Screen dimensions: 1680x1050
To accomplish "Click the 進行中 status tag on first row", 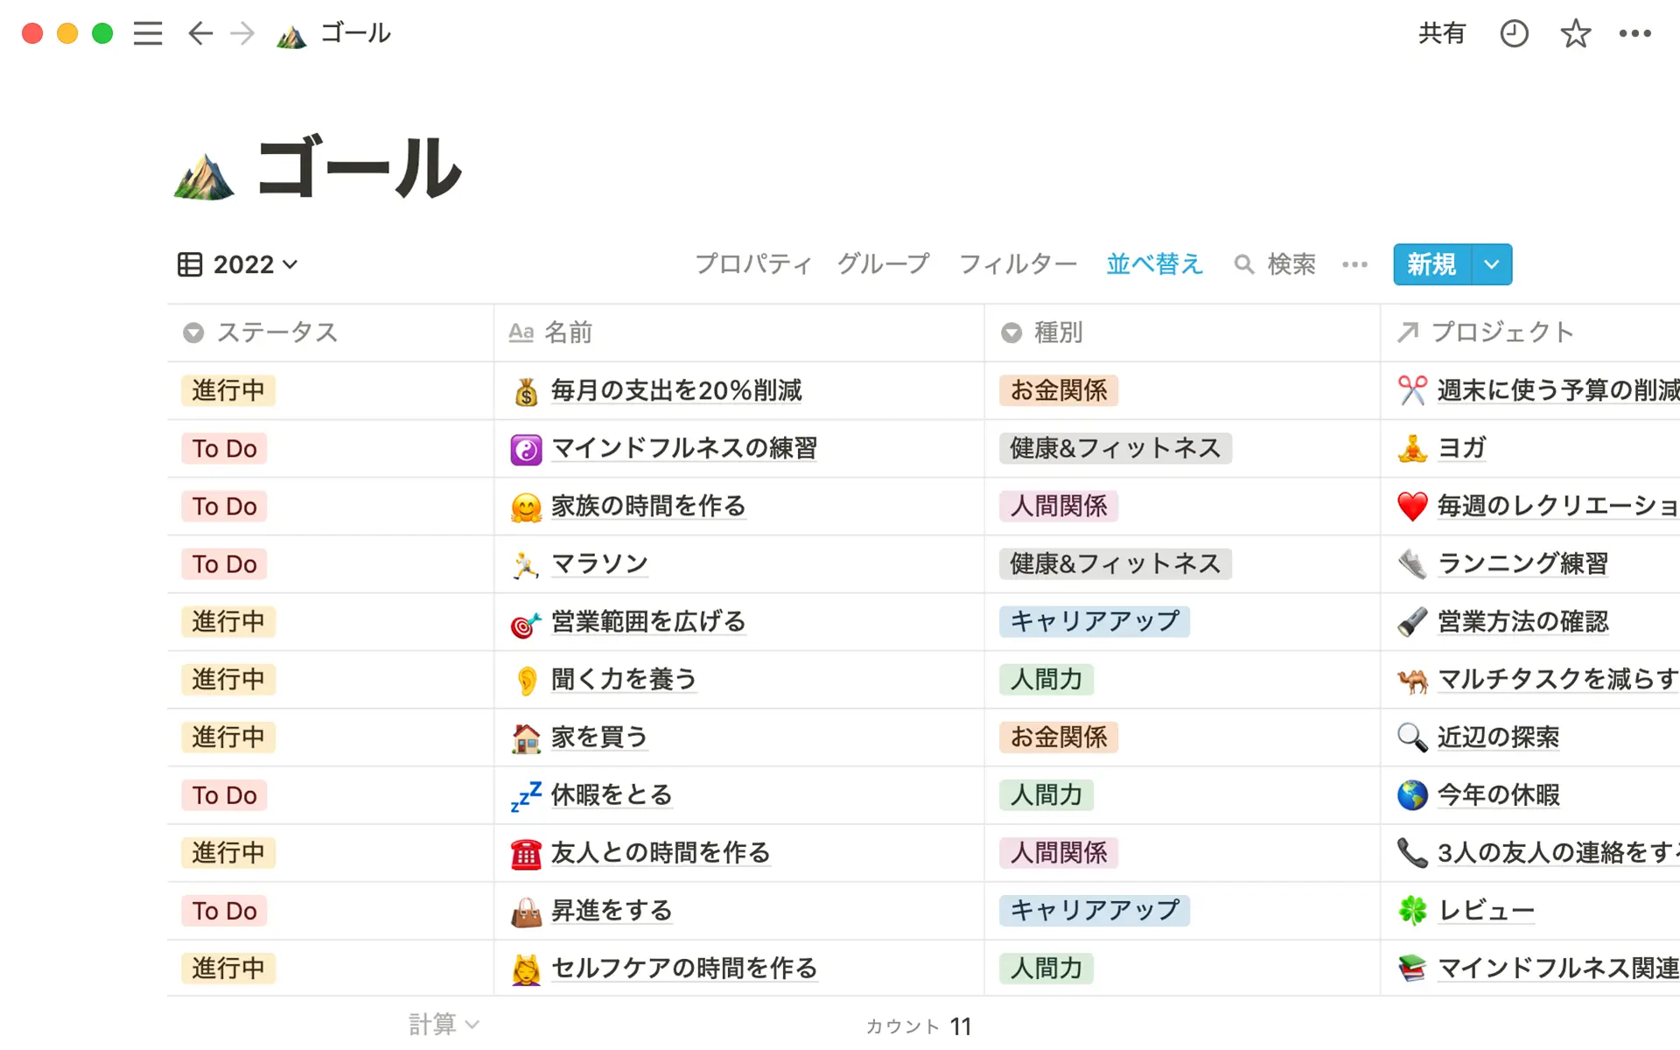I will point(227,390).
